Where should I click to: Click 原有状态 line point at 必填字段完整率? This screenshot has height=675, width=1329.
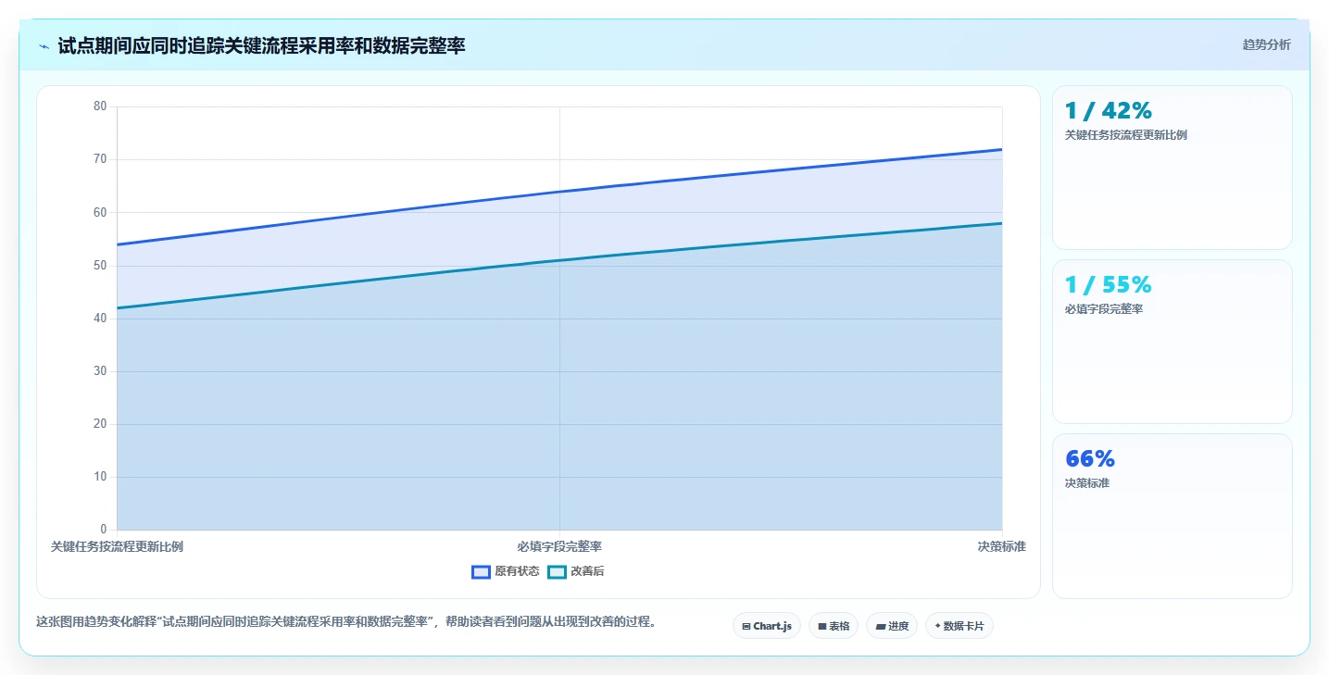[x=559, y=192]
